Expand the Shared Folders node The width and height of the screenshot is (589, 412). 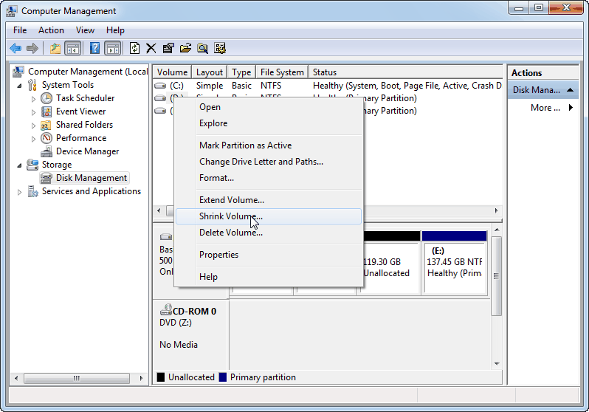click(33, 126)
